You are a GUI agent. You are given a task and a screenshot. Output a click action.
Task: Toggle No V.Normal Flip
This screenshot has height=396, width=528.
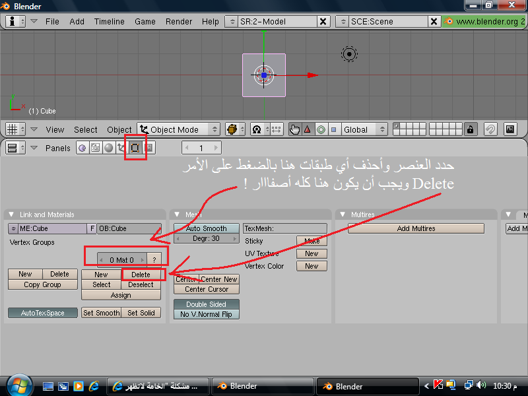tap(207, 314)
